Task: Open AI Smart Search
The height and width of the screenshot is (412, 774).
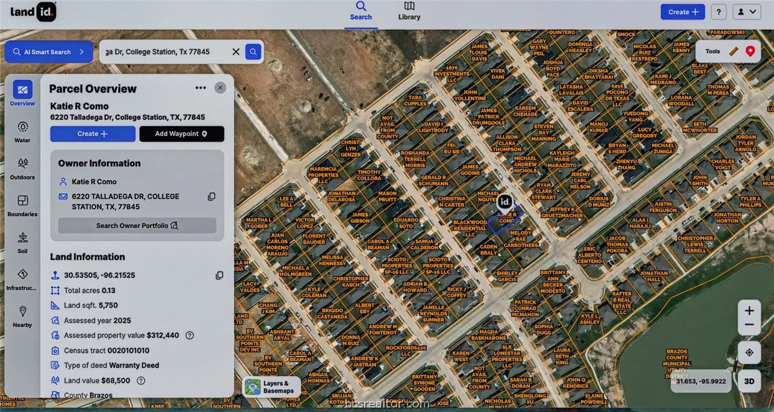Action: 49,52
